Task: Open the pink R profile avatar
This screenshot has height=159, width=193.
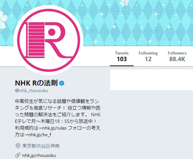Action: (x=49, y=40)
